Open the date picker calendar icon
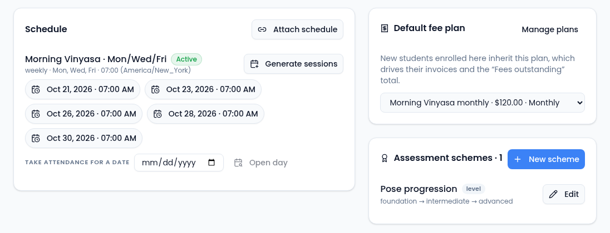The width and height of the screenshot is (610, 233). [x=211, y=163]
